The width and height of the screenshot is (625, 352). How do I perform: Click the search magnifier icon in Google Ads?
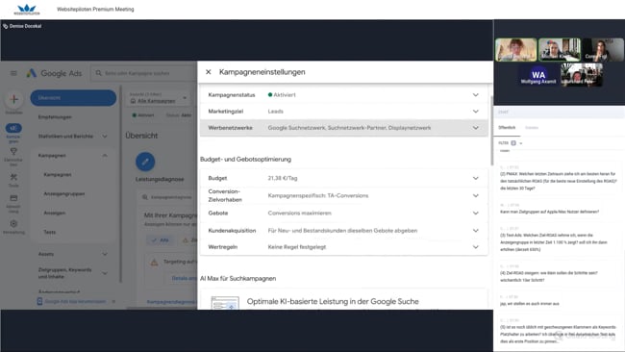coord(98,73)
